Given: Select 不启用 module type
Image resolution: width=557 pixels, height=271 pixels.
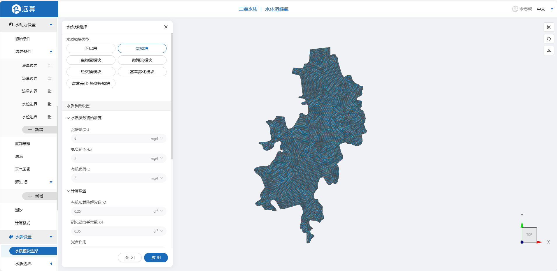Looking at the screenshot, I should [91, 48].
